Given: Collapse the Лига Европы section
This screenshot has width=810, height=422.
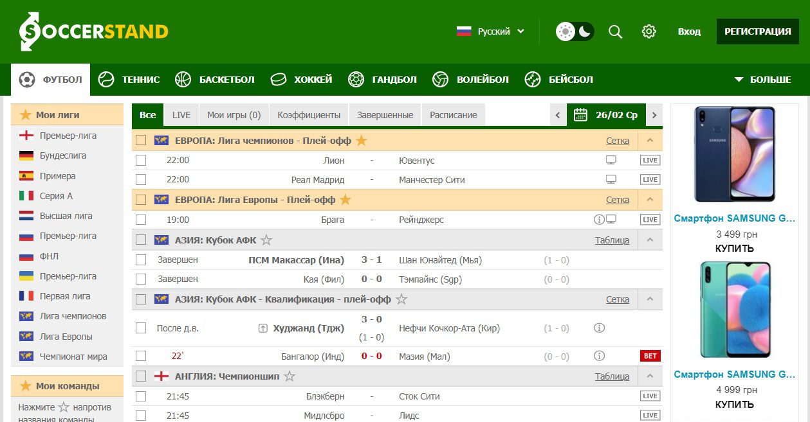Looking at the screenshot, I should (650, 200).
